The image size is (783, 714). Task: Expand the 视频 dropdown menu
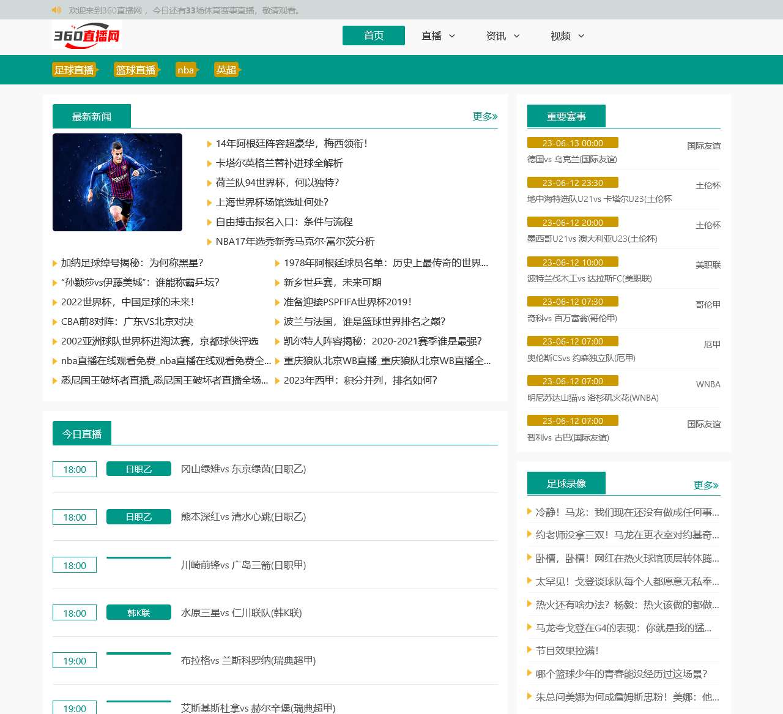pyautogui.click(x=567, y=36)
